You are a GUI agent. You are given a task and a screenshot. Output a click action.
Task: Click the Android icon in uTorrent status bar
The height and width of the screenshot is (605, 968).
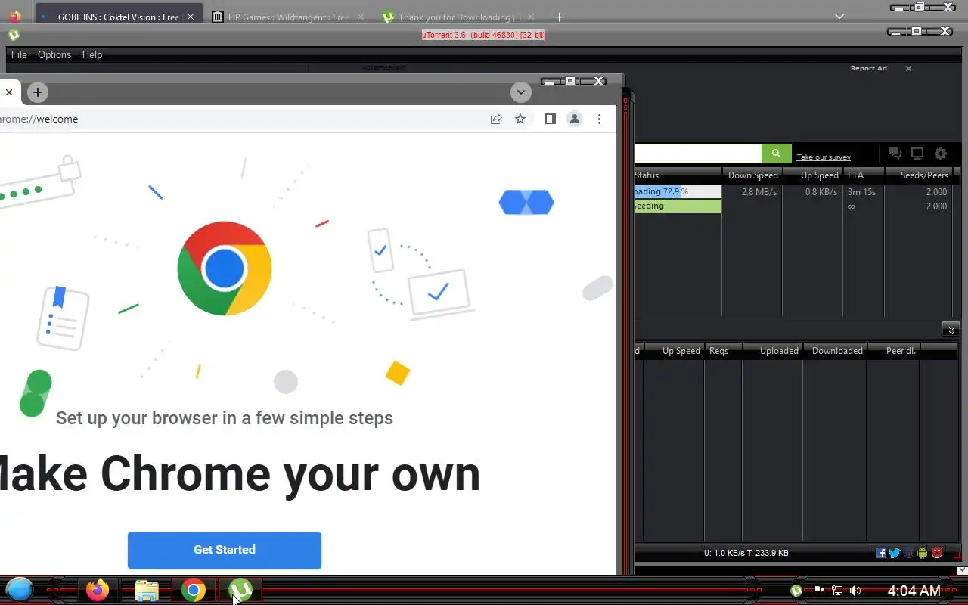pos(922,553)
